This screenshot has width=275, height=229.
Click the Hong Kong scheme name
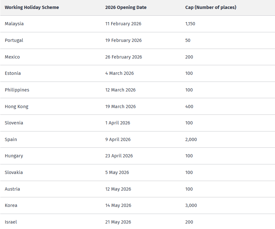click(x=17, y=107)
